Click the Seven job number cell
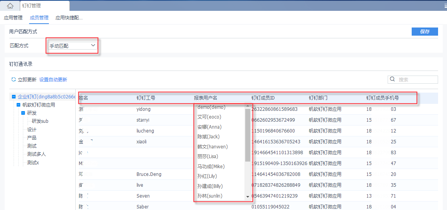This screenshot has width=447, height=210. (143, 196)
